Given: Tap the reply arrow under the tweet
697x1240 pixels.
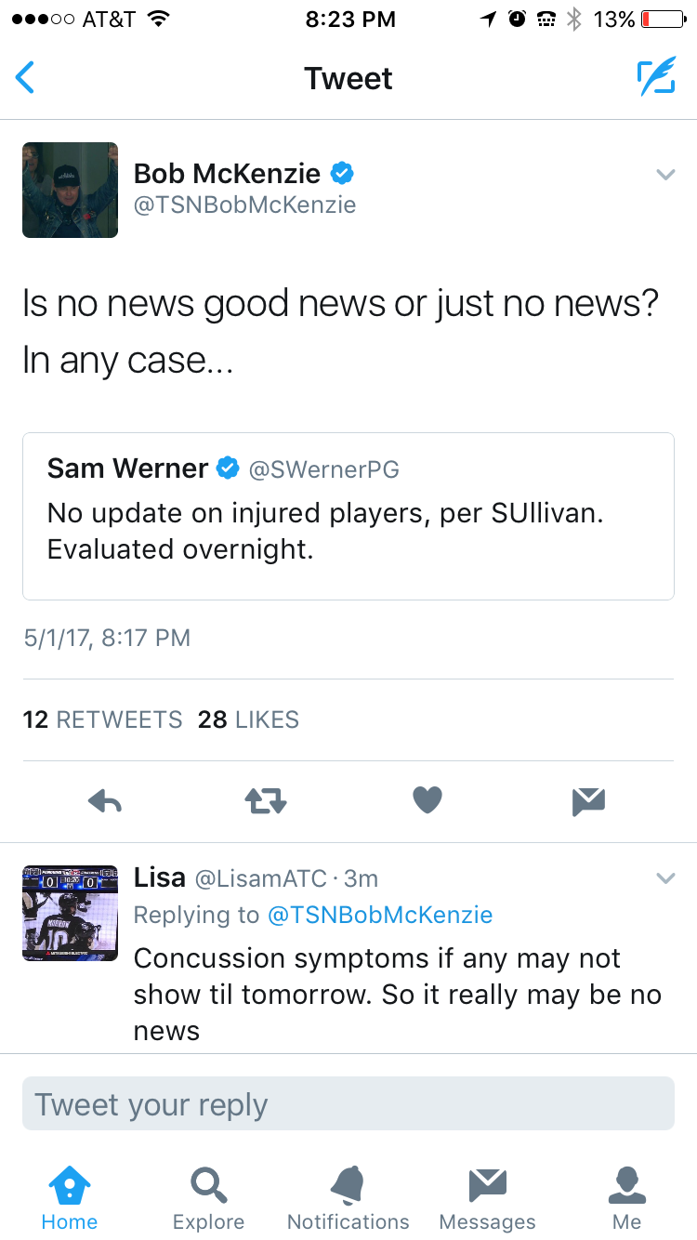Looking at the screenshot, I should 105,801.
